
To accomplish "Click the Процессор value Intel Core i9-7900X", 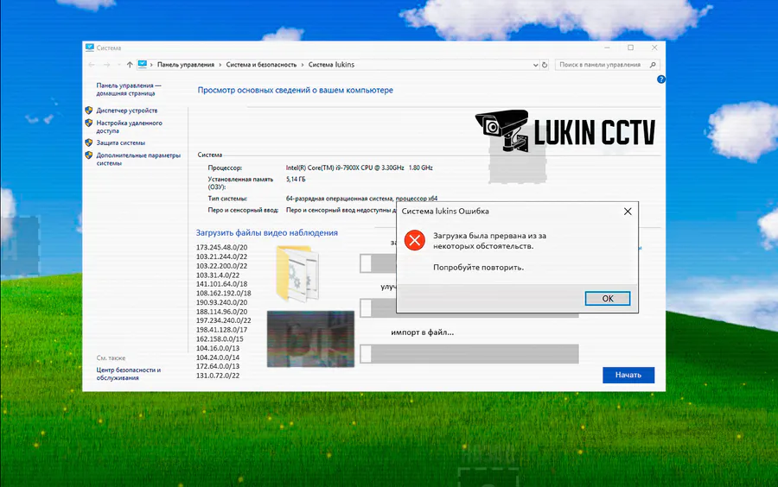I will pyautogui.click(x=360, y=168).
